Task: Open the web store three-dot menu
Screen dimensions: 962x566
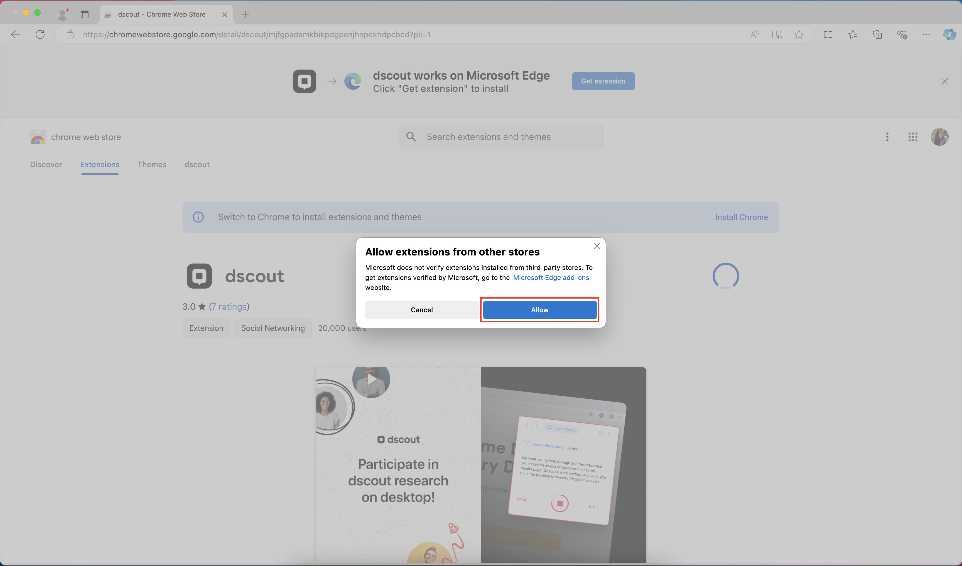Action: [x=887, y=137]
